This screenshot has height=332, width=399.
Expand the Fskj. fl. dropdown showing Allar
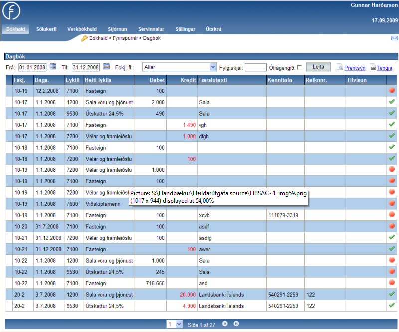pos(213,67)
